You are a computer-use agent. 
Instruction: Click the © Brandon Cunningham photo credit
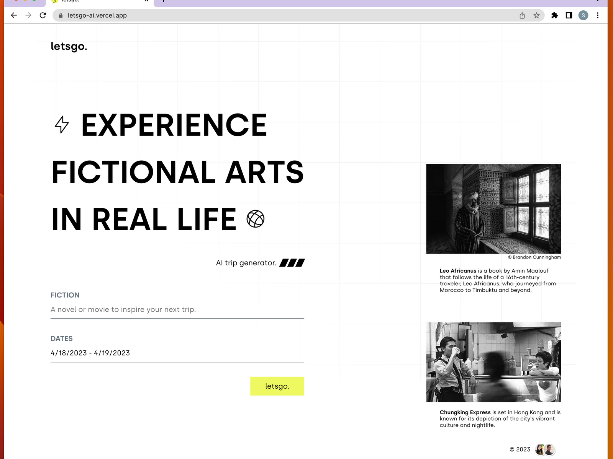(x=534, y=257)
